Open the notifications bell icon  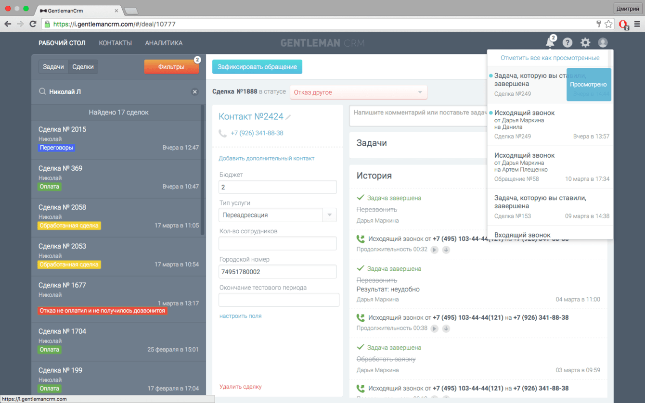point(550,42)
